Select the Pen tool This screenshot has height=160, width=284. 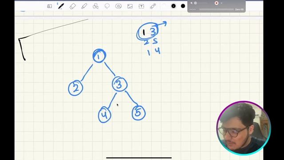(61, 6)
